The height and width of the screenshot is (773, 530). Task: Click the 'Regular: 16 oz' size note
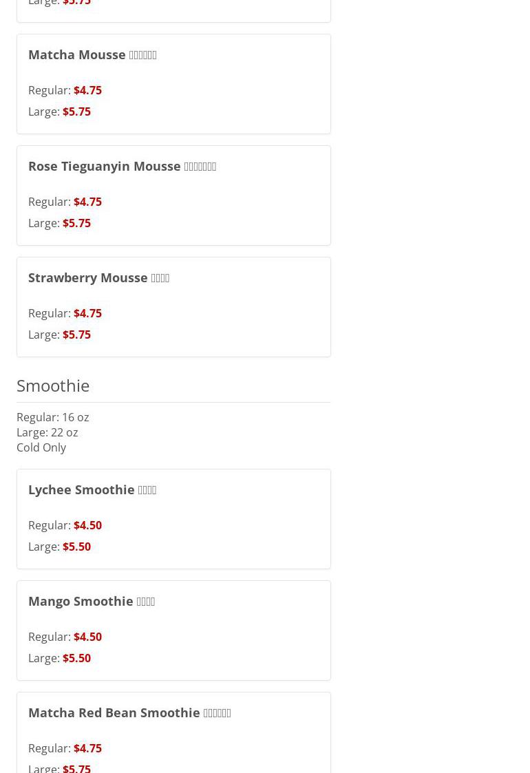52,417
